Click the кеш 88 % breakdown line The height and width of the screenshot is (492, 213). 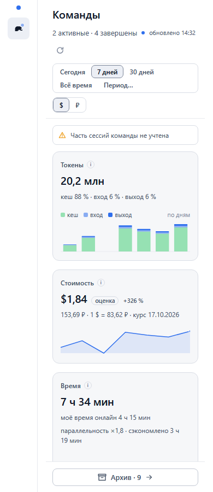click(x=108, y=197)
